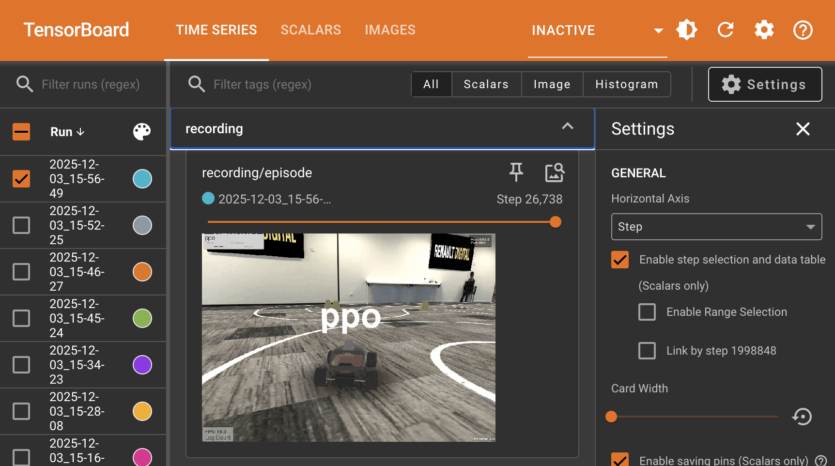Image resolution: width=835 pixels, height=466 pixels.
Task: Toggle Link by step 1998848 checkbox
Action: coord(647,351)
